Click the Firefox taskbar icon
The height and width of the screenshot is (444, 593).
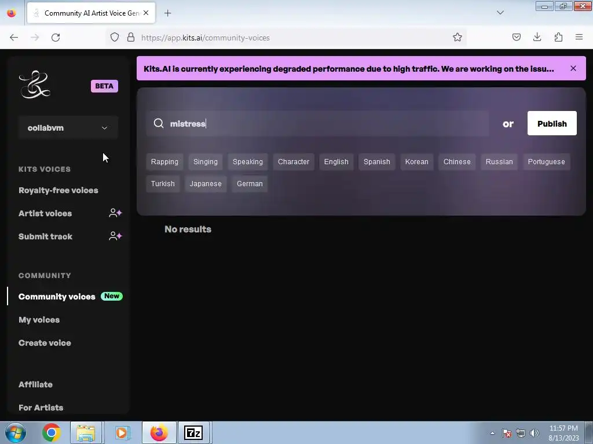(x=159, y=432)
